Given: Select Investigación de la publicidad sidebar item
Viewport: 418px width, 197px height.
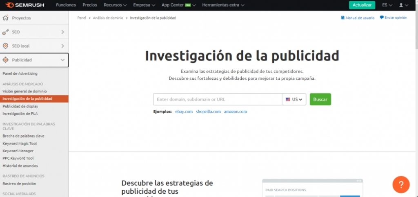Looking at the screenshot, I should pyautogui.click(x=34, y=98).
